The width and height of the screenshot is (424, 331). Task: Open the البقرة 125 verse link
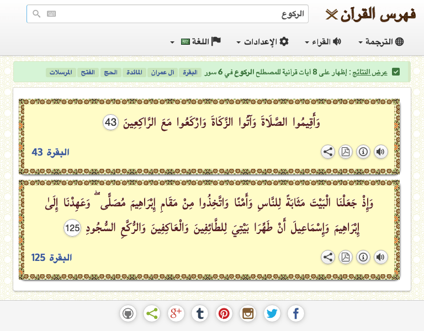click(52, 258)
